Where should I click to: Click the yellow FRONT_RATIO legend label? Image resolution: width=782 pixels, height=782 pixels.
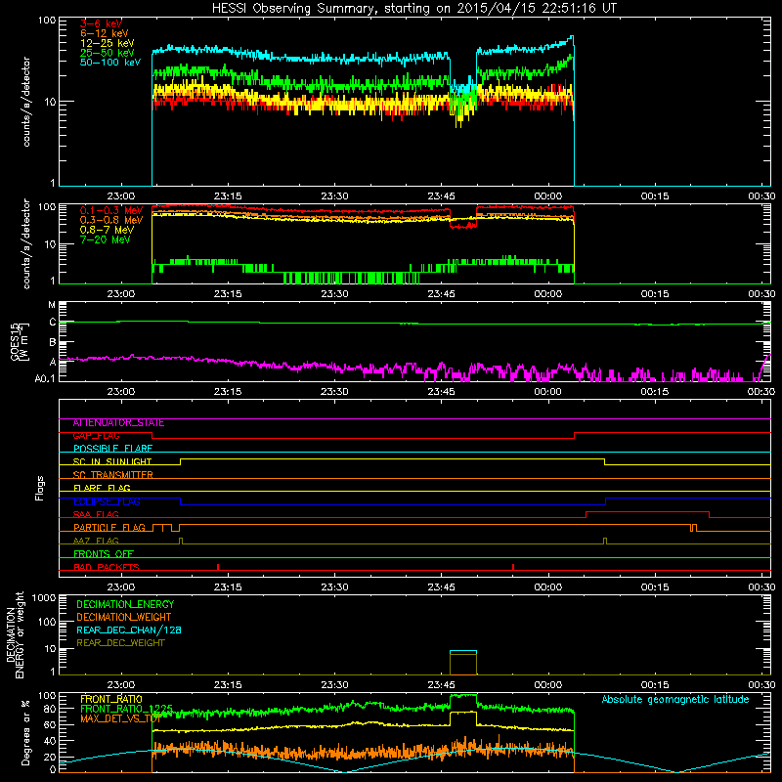tap(111, 699)
